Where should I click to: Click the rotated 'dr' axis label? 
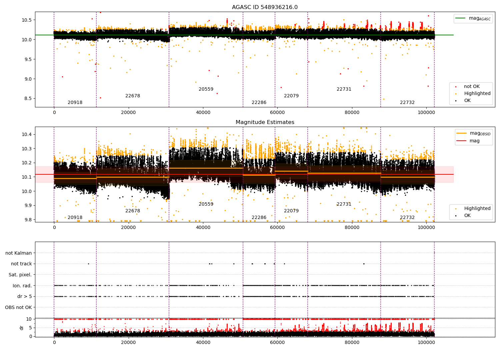coord(22,328)
